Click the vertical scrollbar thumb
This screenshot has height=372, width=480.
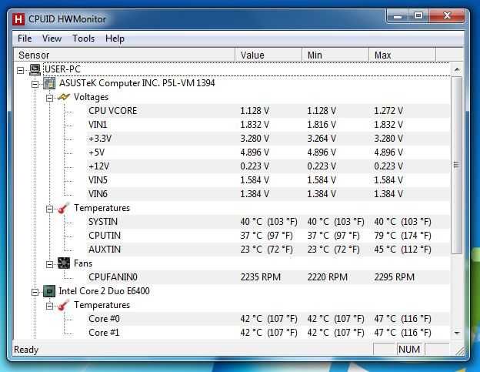point(457,165)
